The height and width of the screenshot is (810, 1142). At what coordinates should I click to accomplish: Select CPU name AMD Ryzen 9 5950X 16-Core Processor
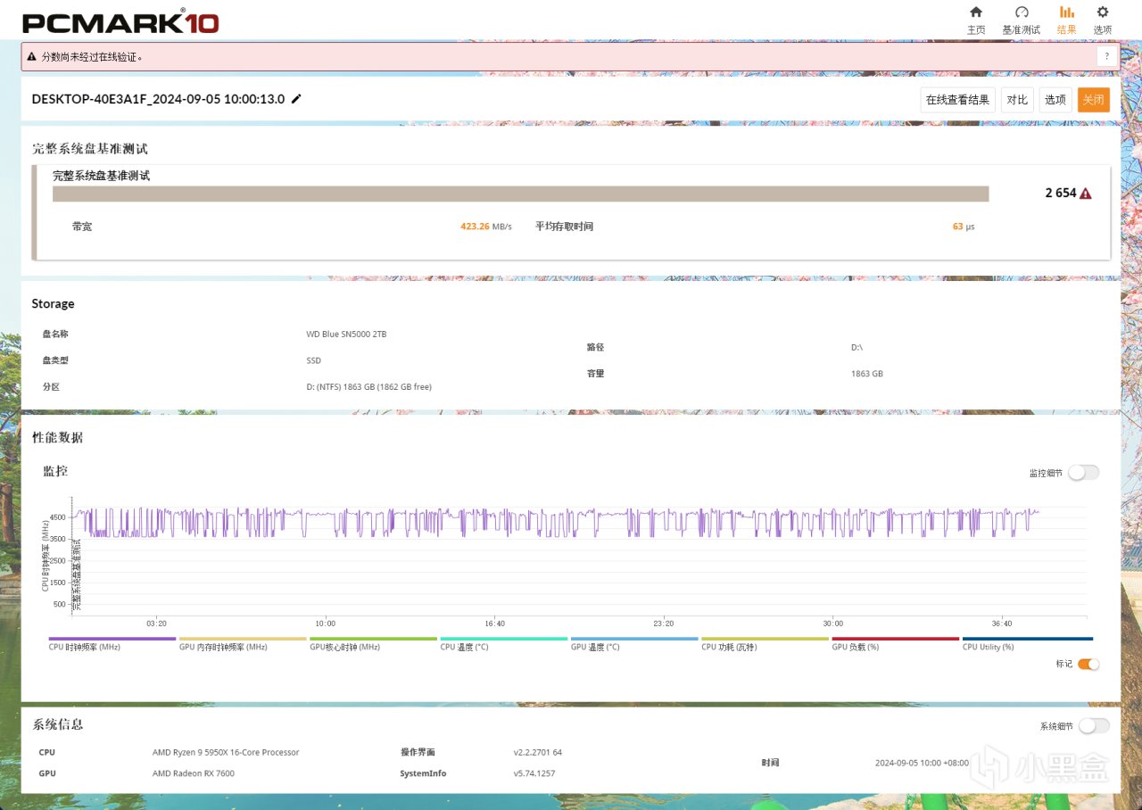coord(226,753)
